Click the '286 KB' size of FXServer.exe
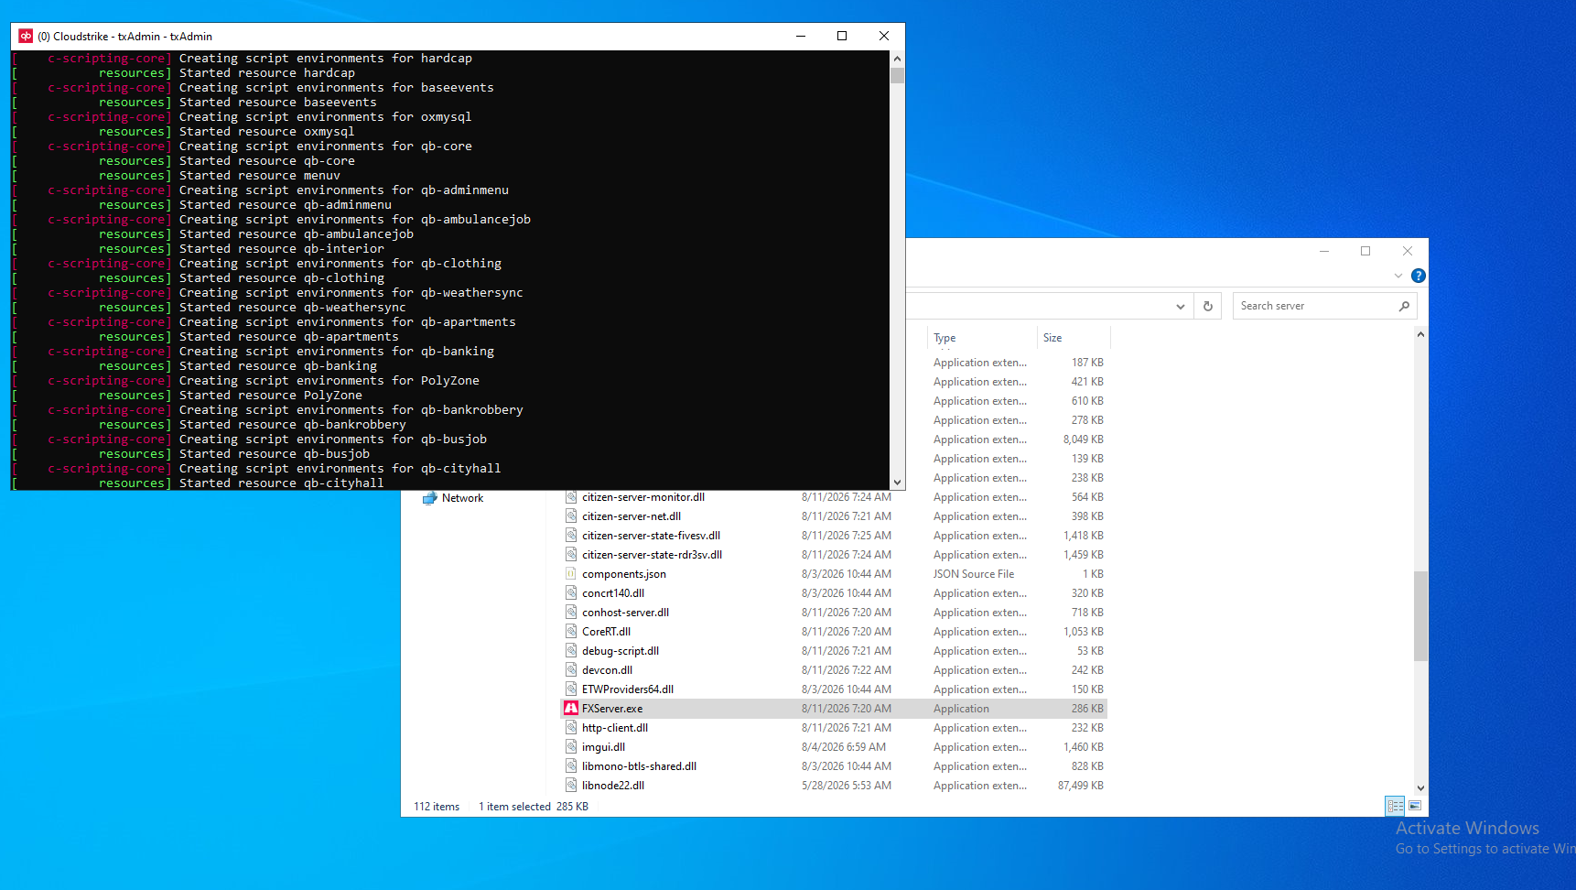The image size is (1576, 890). [x=1087, y=709]
